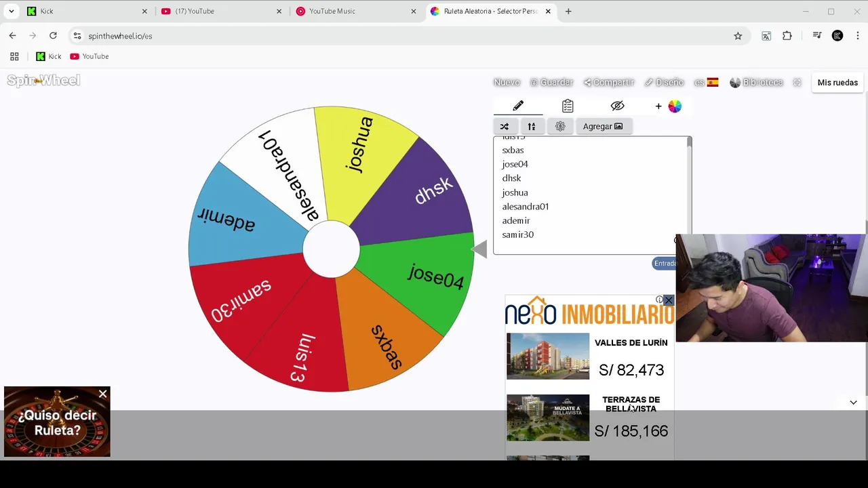
Task: Click Compartir to share the wheel
Action: pos(608,82)
